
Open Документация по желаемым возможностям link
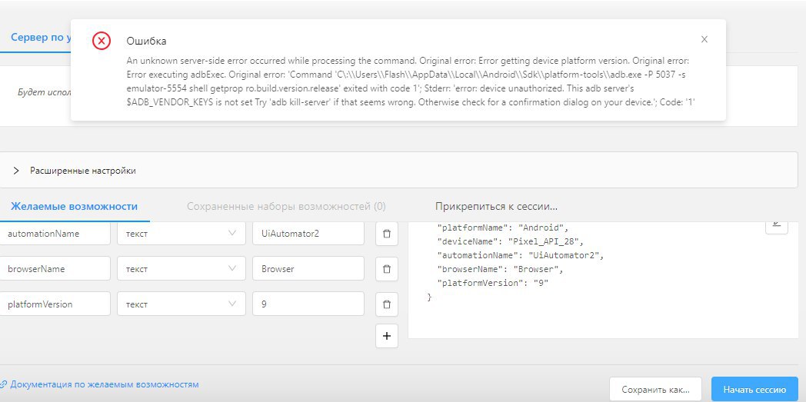pos(100,384)
